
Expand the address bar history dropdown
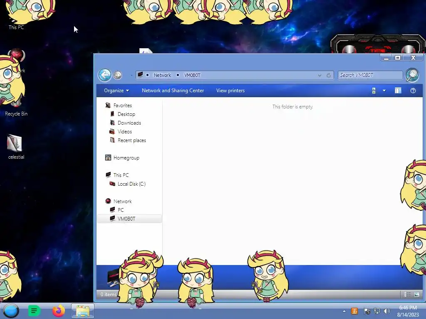(320, 75)
